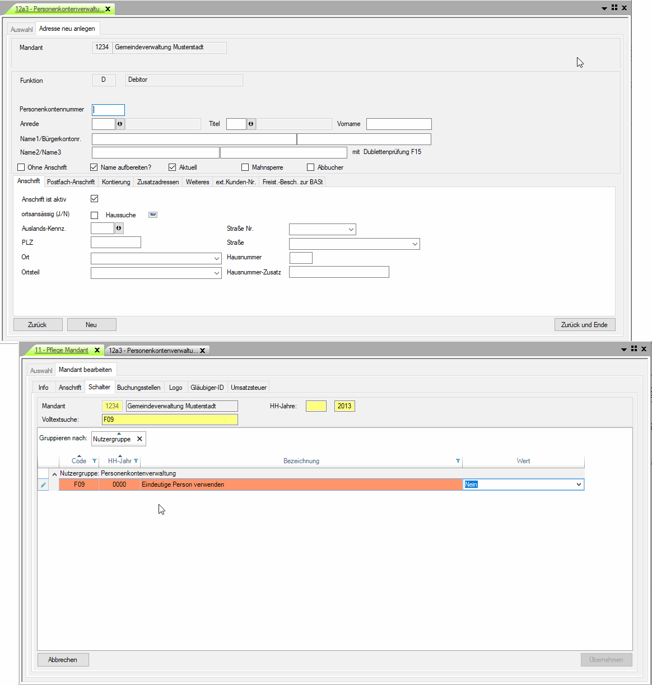Click into the Volltextsuche field

coord(169,420)
